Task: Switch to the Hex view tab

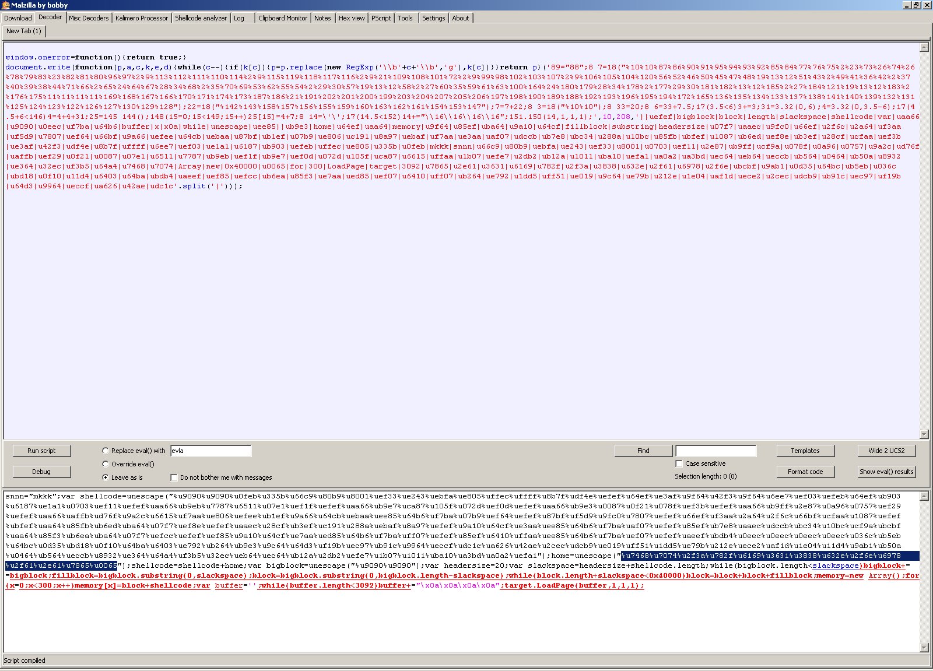Action: [352, 18]
